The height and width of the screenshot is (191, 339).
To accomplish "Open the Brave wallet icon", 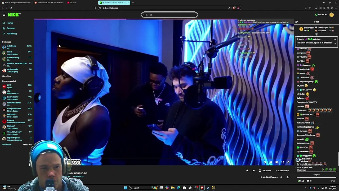I will 324,8.
